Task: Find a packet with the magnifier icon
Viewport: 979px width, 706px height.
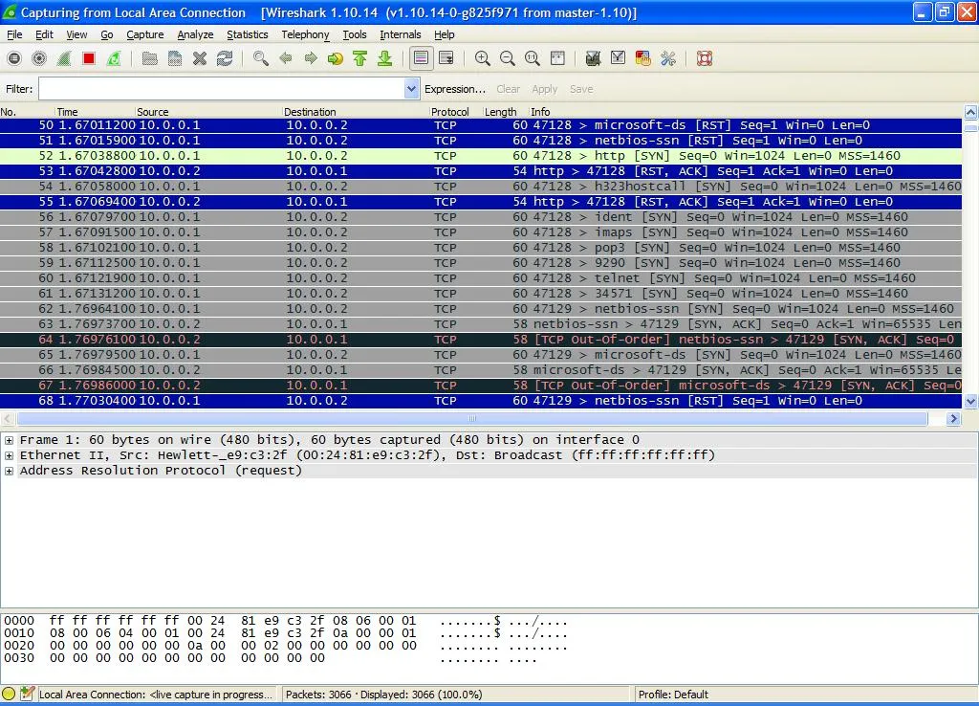Action: (259, 58)
